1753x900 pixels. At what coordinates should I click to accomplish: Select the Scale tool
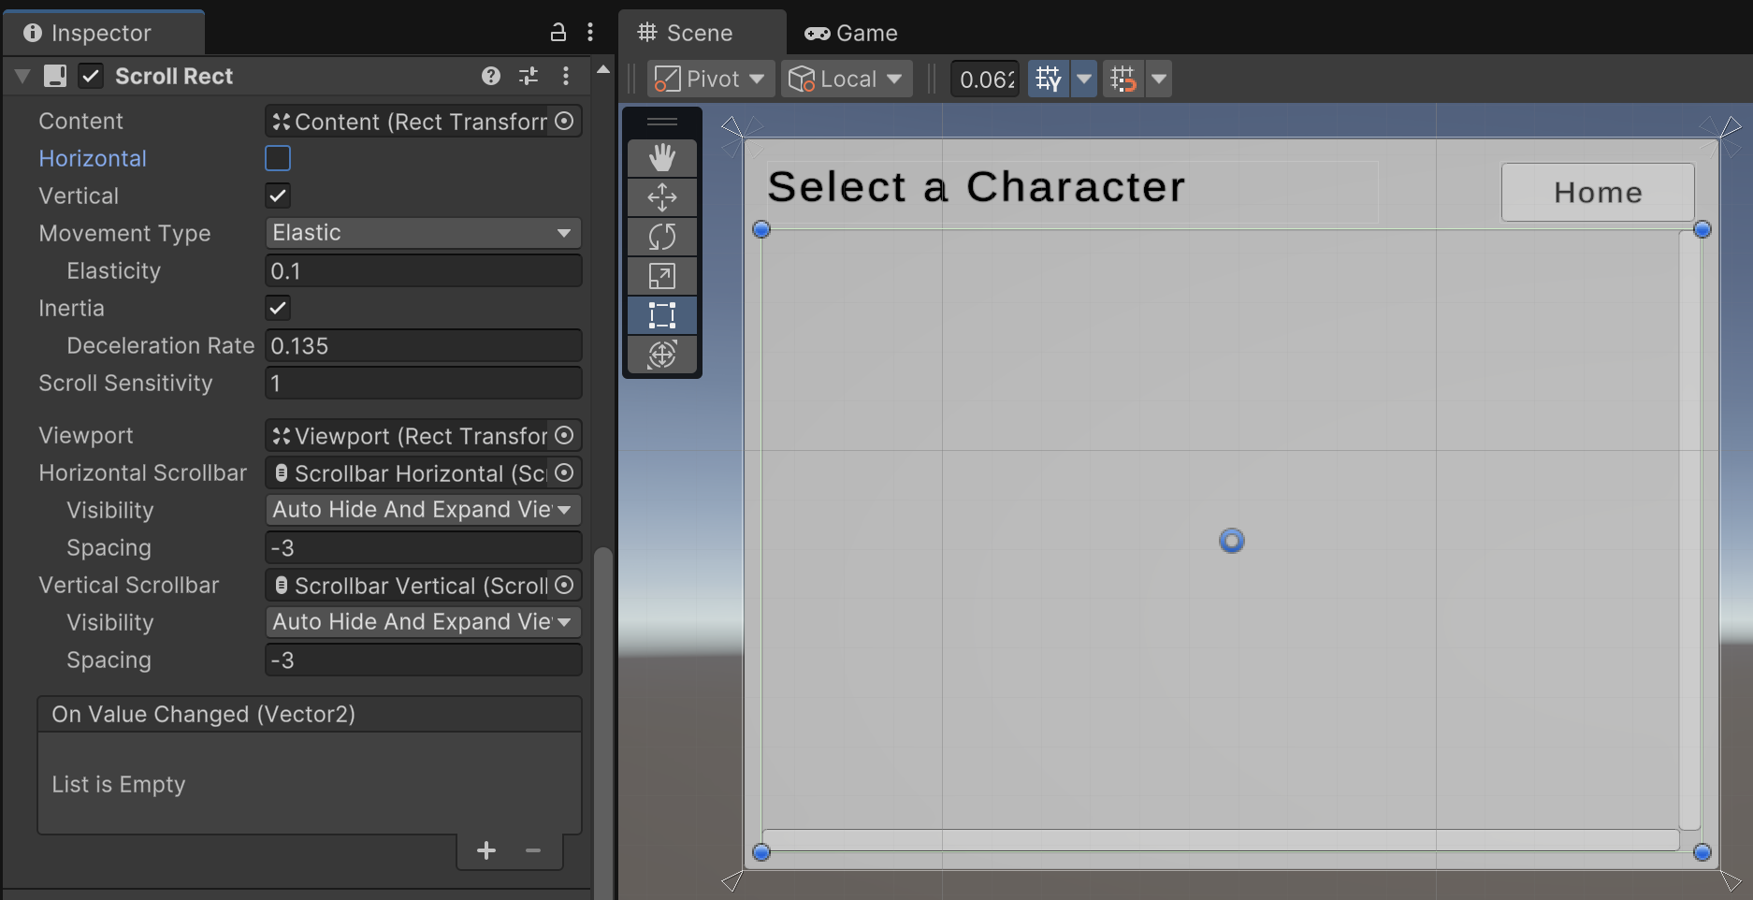click(x=661, y=276)
